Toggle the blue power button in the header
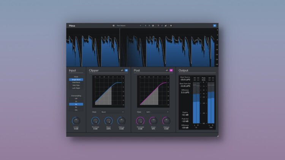 tap(215, 26)
